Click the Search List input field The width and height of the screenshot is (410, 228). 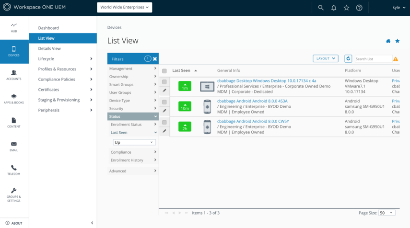(x=373, y=59)
